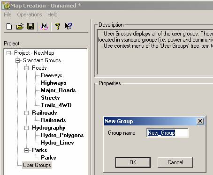Create a new project with the blank page icon
The height and width of the screenshot is (175, 213).
tap(9, 26)
